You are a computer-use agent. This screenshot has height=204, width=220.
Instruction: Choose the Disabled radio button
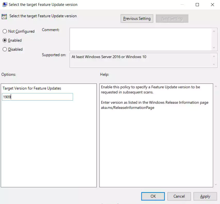5,49
